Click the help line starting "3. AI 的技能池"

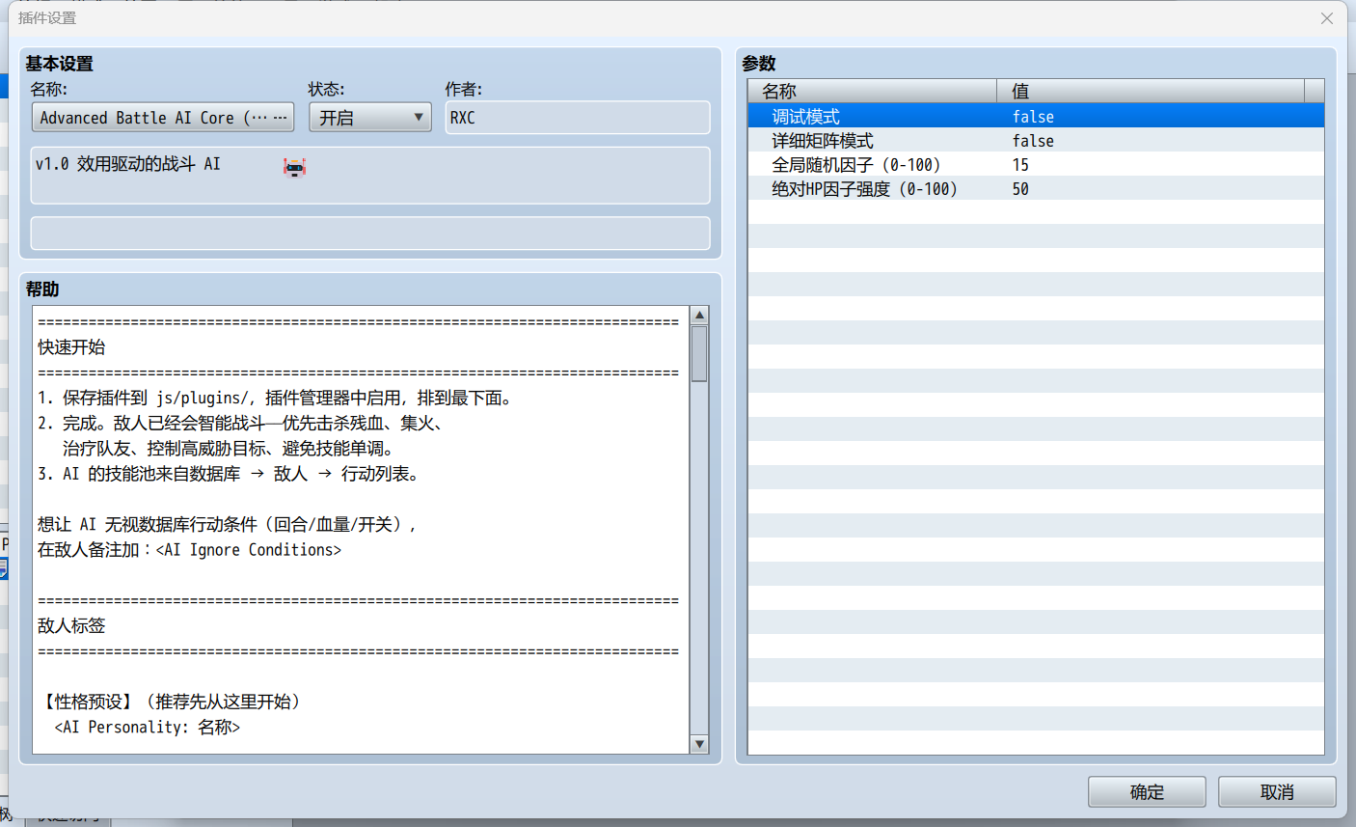tap(229, 474)
